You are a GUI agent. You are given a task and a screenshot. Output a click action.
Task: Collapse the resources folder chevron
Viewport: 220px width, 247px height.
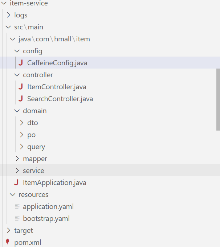12,194
